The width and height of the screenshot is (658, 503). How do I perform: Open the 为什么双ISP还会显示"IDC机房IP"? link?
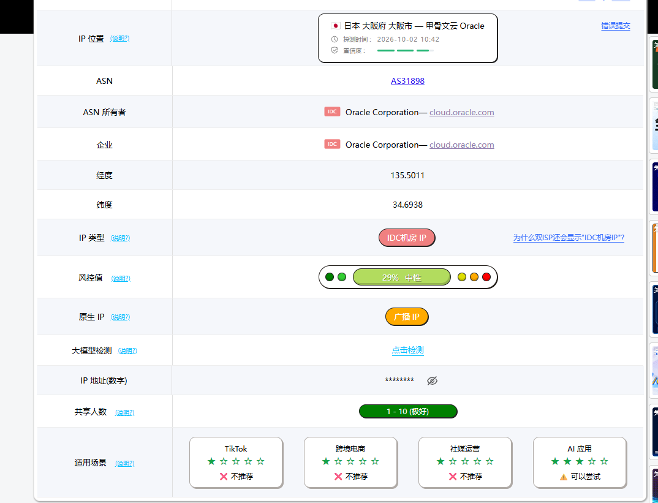click(x=569, y=238)
